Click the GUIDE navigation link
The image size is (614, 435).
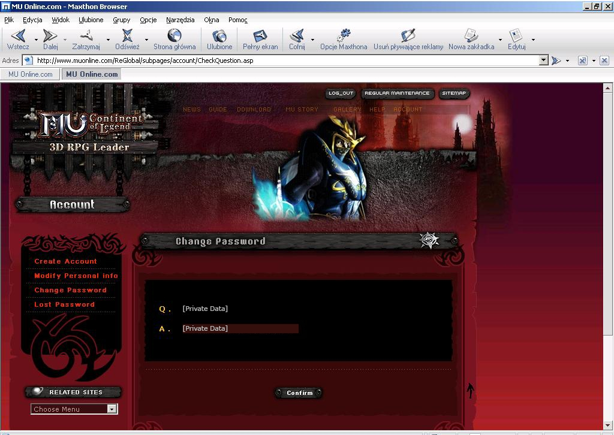218,110
